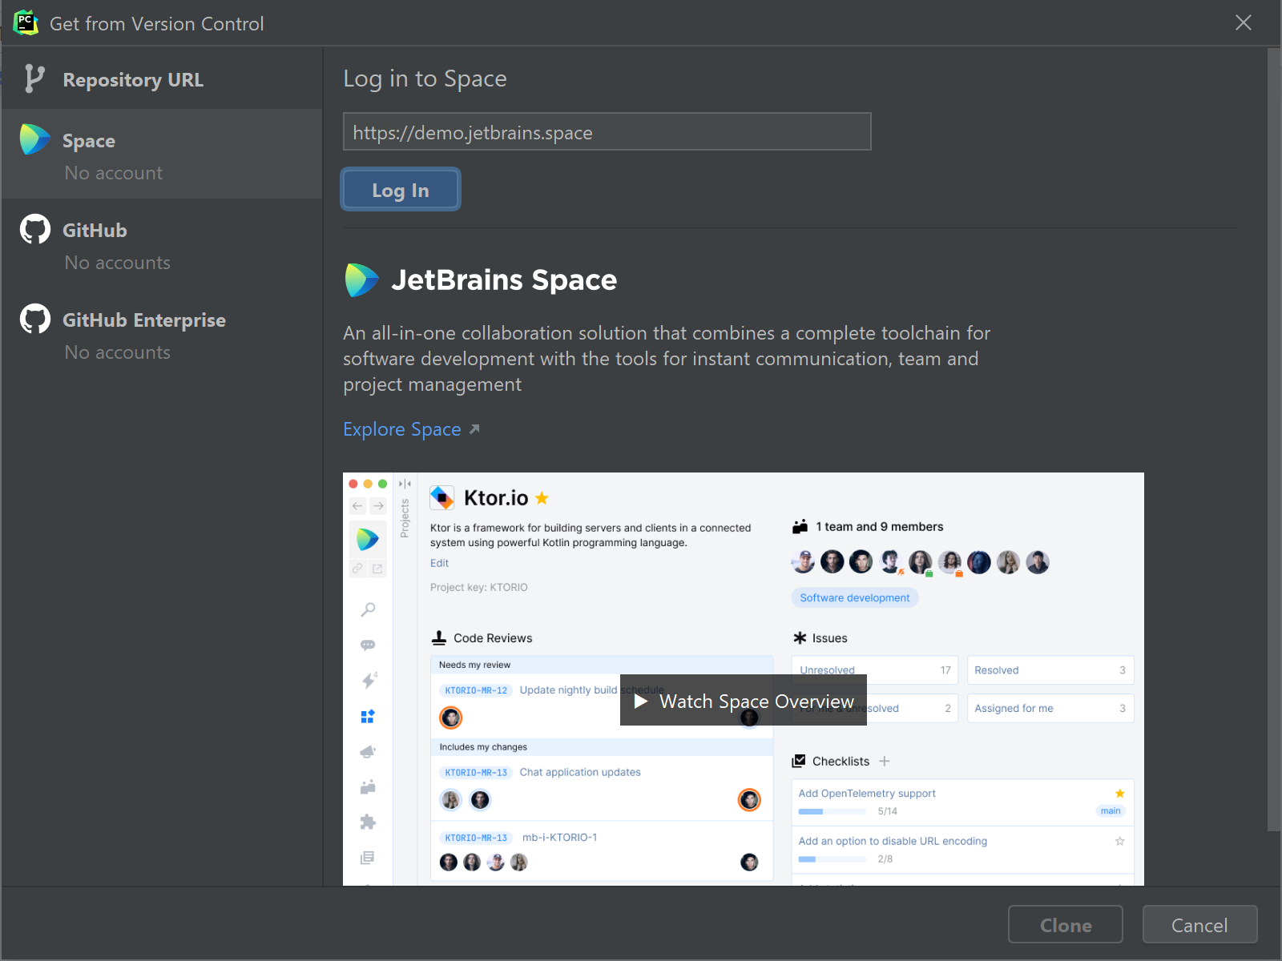
Task: Click the external link arrow after Explore Space
Action: click(x=474, y=429)
